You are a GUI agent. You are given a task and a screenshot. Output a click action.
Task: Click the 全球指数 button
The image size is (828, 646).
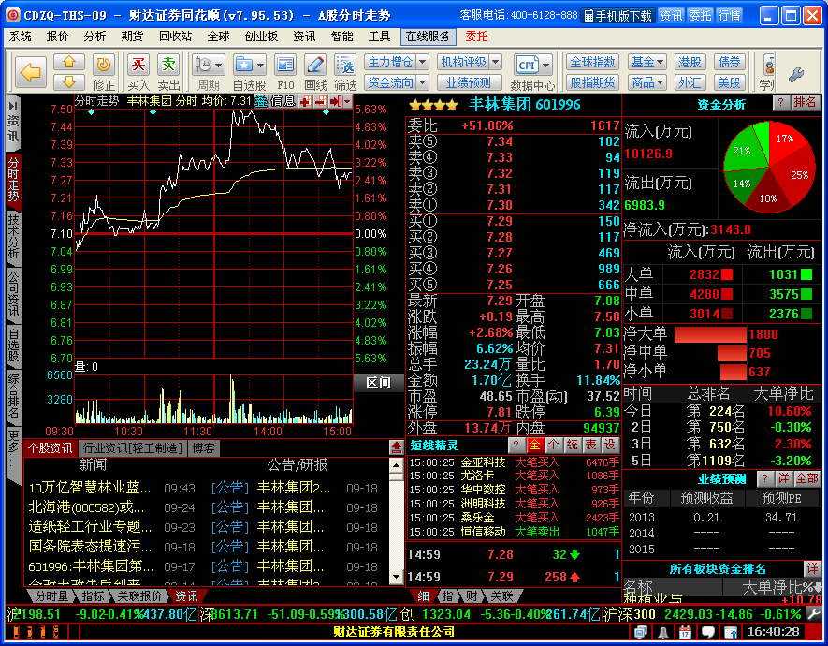point(592,63)
